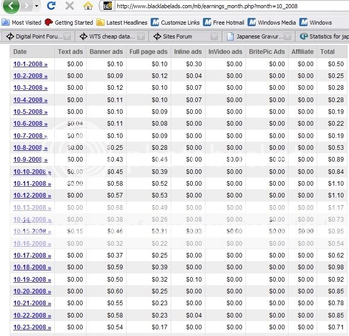Click the Banner ads column header
The width and height of the screenshot is (349, 336).
pos(106,52)
